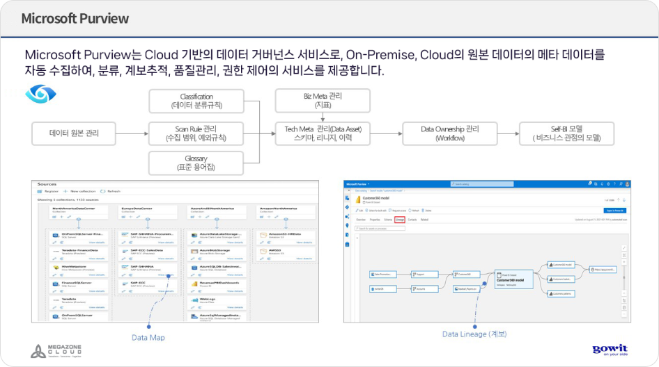Select the 데이터 원본 관리 box

click(74, 133)
